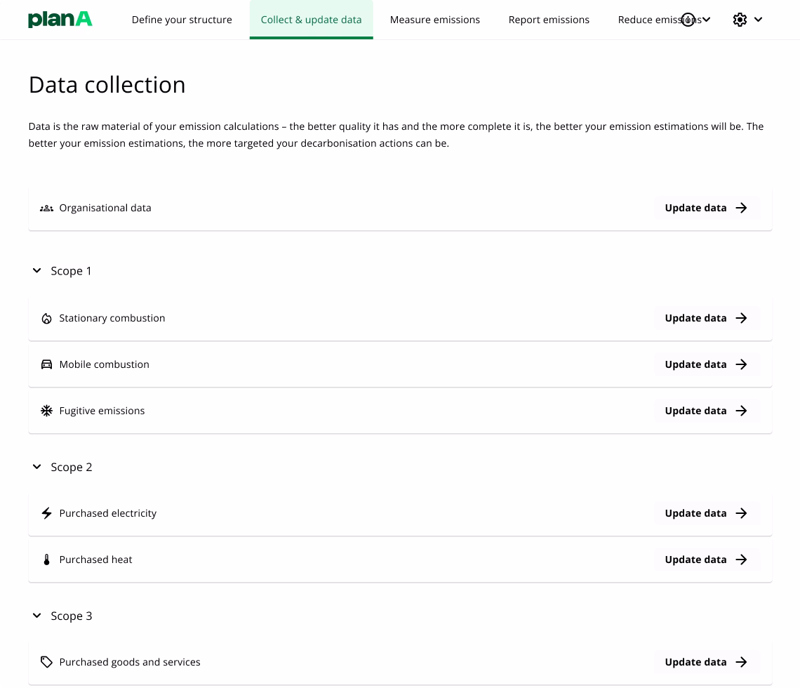Click the Purchased goods and services tag icon
This screenshot has height=688, width=800.
[x=46, y=662]
